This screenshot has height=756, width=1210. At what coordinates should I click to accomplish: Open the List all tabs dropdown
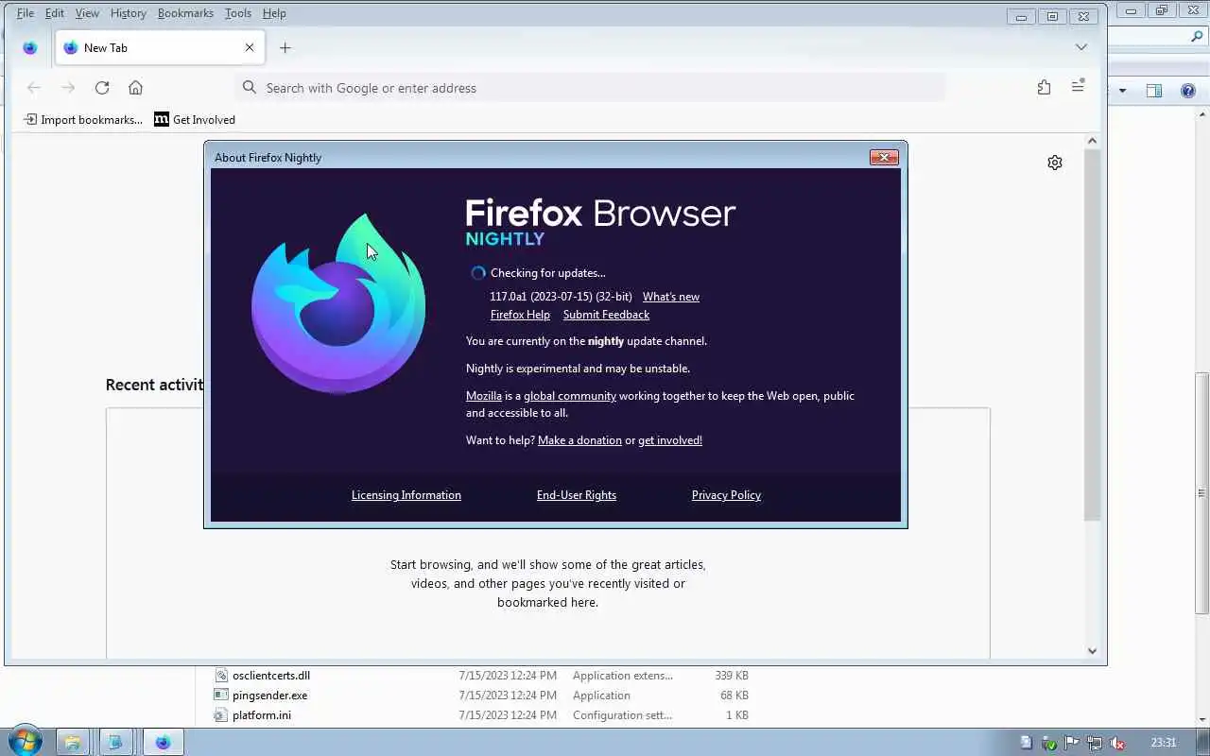click(1081, 47)
